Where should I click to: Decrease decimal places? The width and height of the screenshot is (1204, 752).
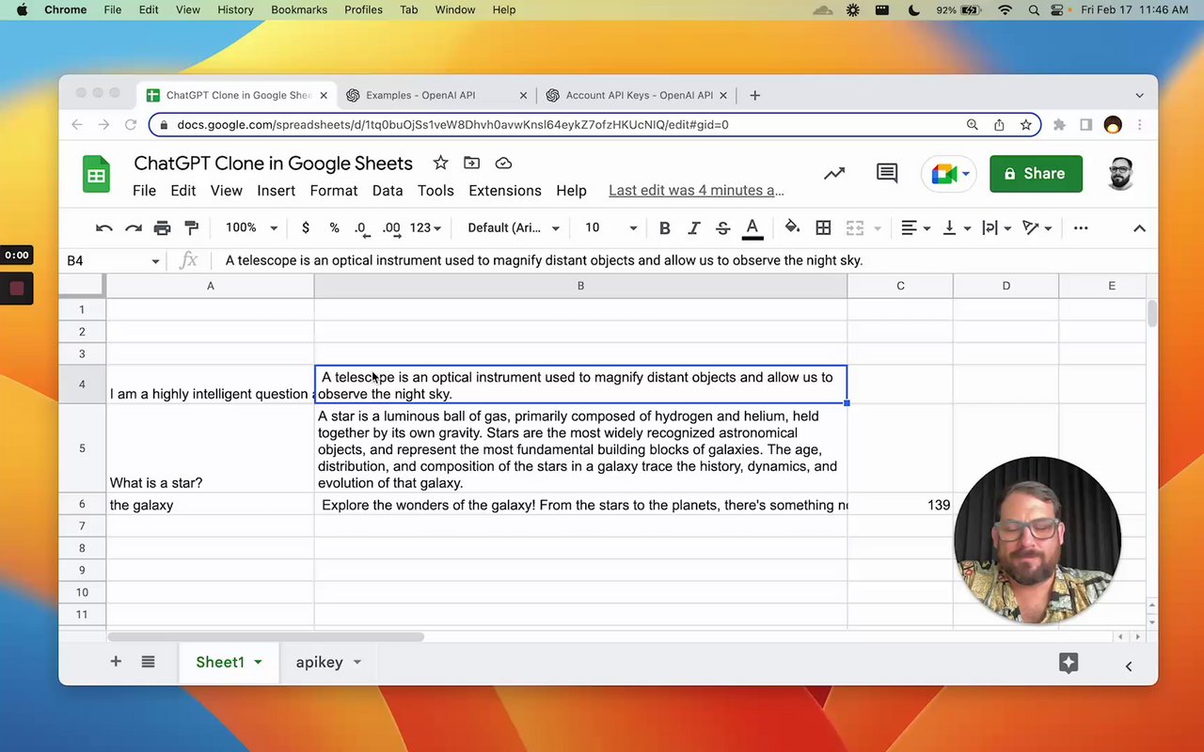[x=361, y=227]
